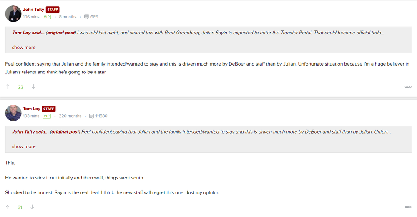
Task: Downvote John Talty's post
Action: 33,87
